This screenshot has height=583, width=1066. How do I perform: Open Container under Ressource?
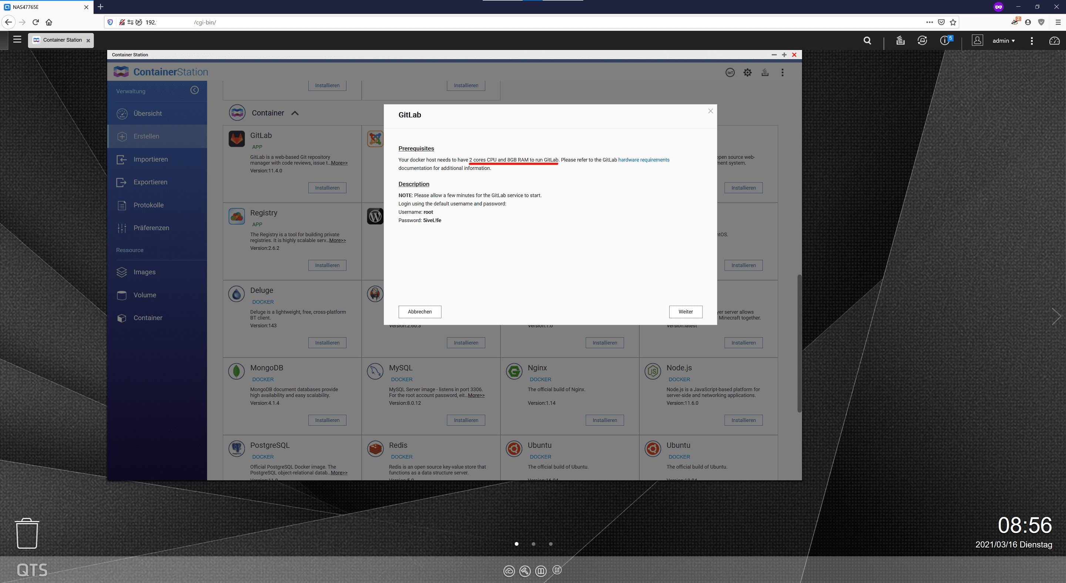(x=157, y=318)
